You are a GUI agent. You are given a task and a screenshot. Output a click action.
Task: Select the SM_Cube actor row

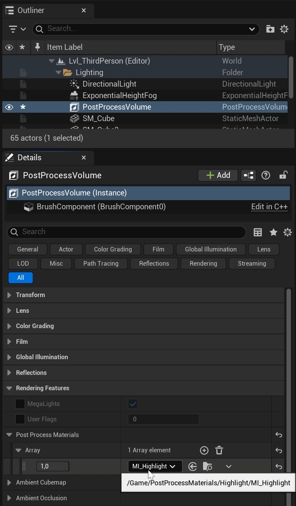coord(145,118)
